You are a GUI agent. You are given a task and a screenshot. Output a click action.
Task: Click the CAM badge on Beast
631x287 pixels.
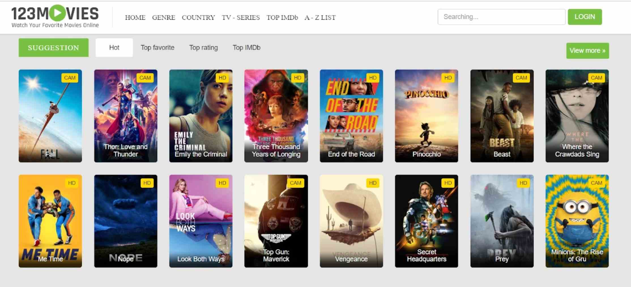pos(521,78)
